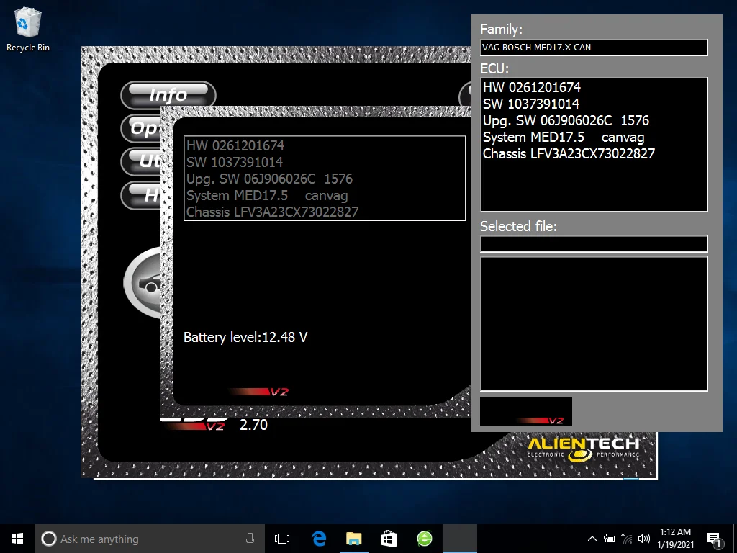This screenshot has width=737, height=553.
Task: Select System MED17.5 canvag line in right panel
Action: [564, 138]
